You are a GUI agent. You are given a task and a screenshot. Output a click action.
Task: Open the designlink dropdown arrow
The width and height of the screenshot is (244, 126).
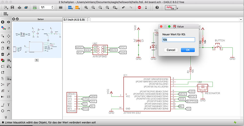click(177, 9)
